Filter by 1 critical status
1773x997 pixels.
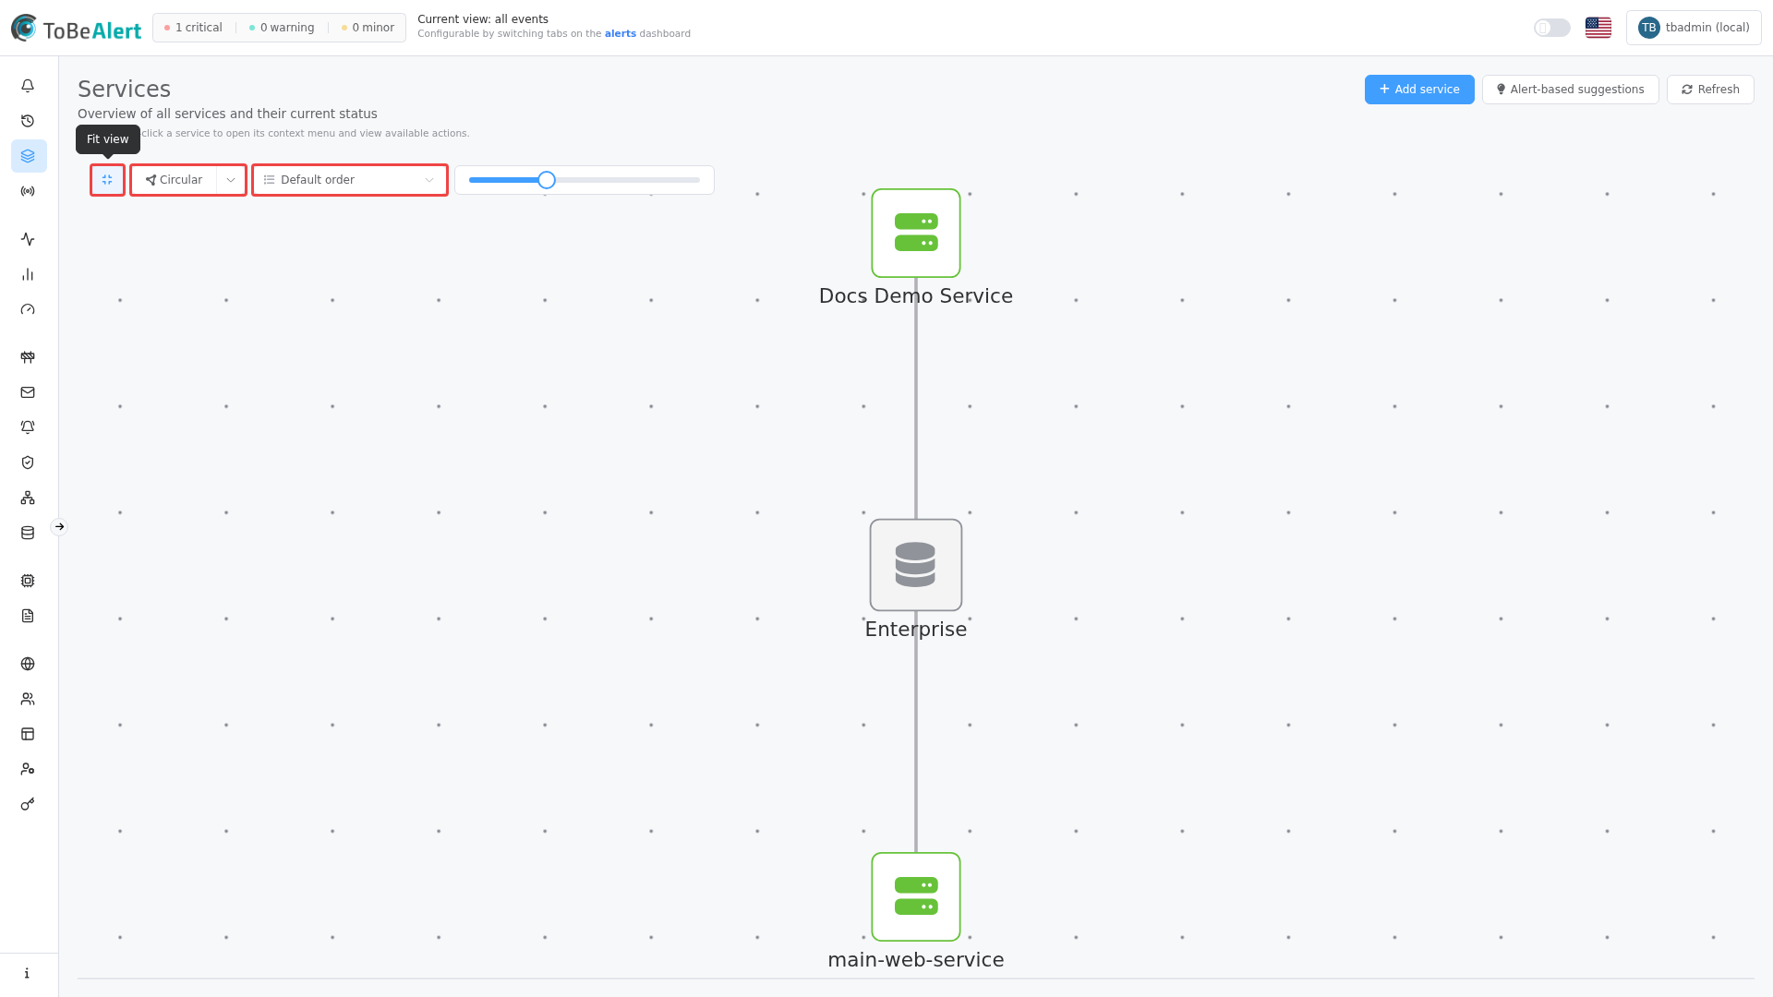[x=194, y=28]
